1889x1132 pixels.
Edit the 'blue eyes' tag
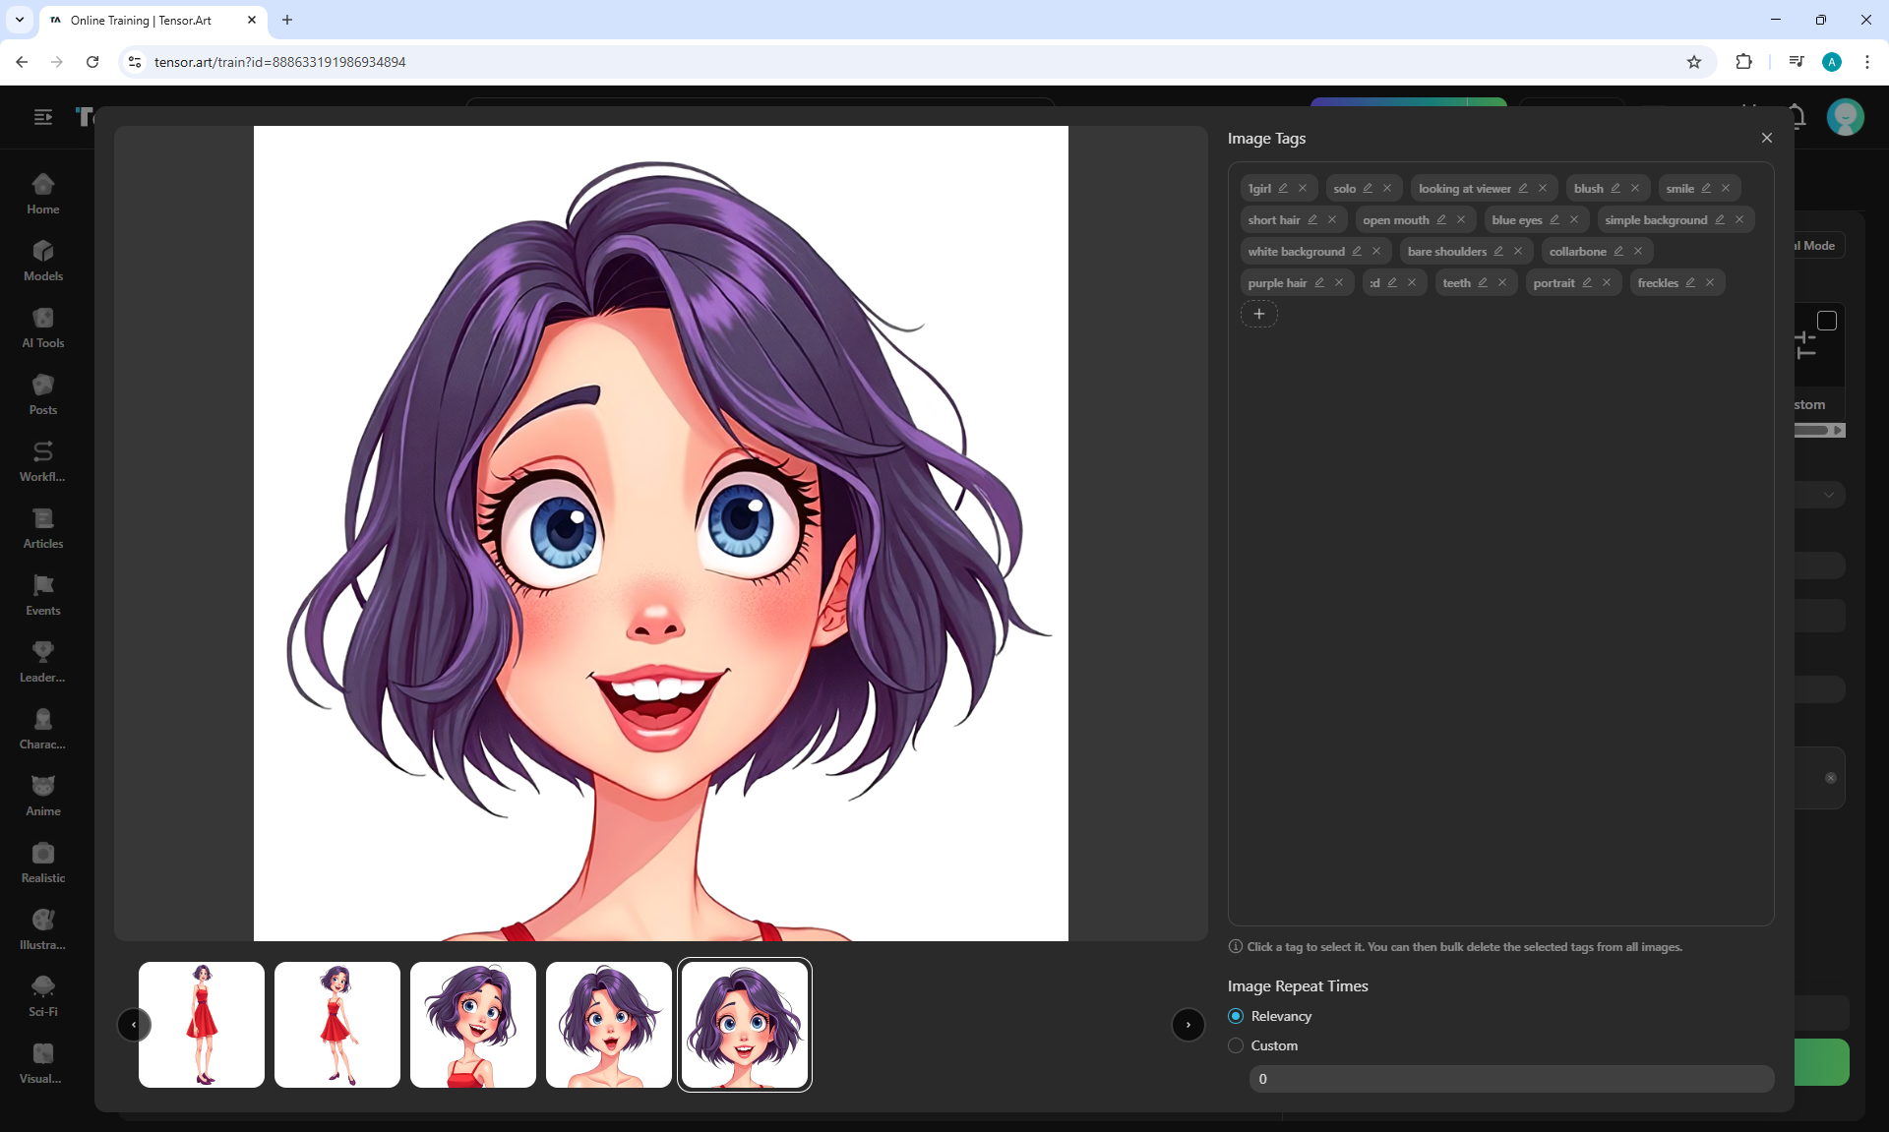click(x=1554, y=220)
